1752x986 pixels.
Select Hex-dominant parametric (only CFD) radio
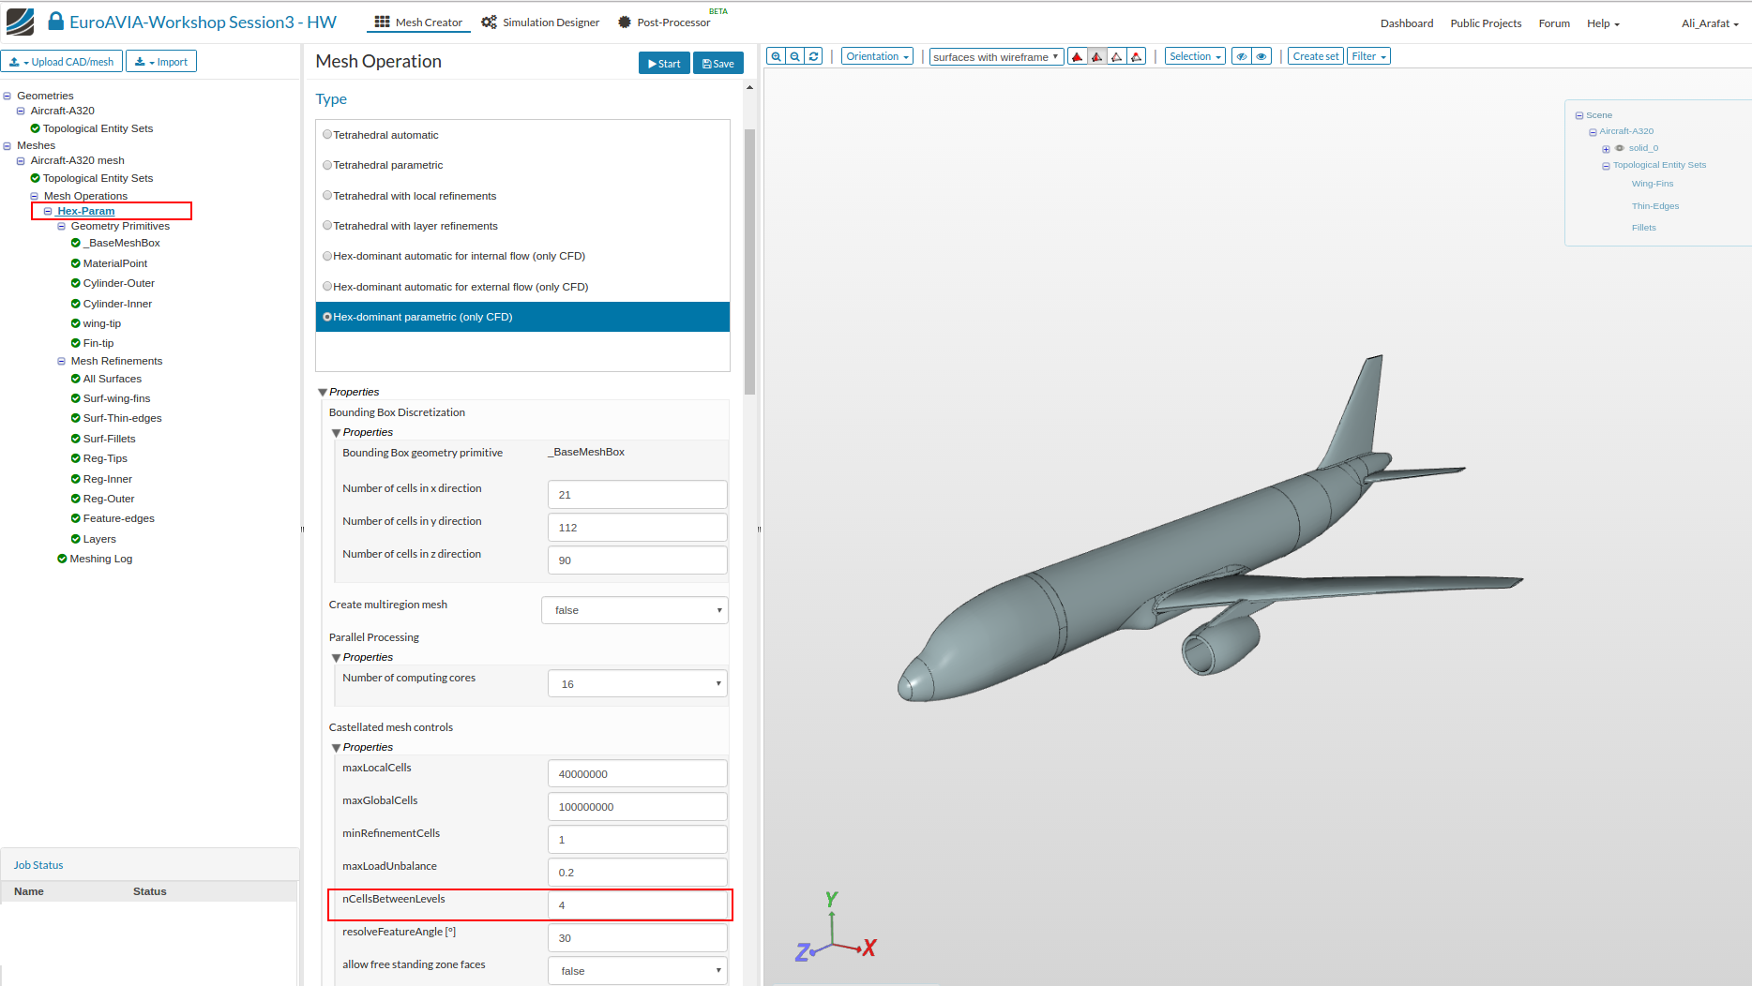pos(327,317)
